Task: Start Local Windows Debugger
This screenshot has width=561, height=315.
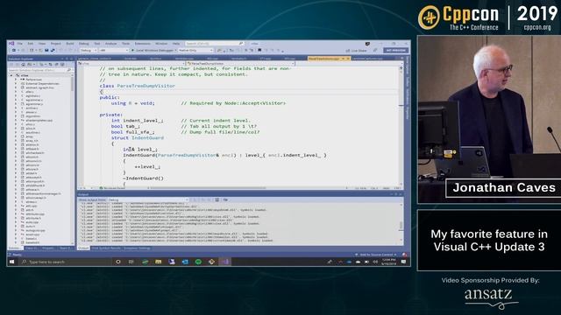Action: (153, 51)
